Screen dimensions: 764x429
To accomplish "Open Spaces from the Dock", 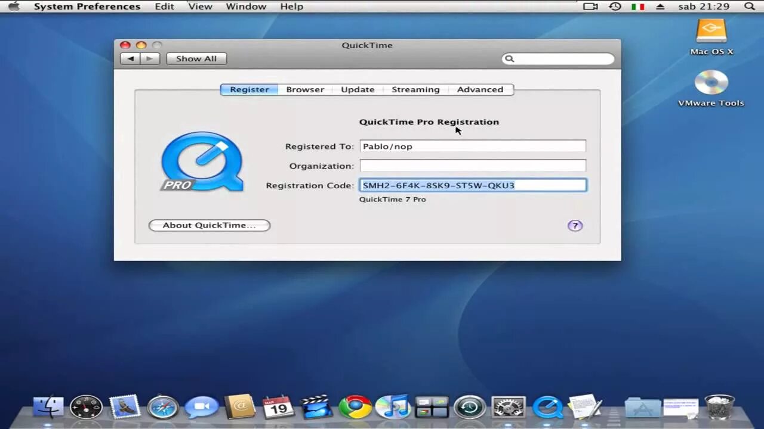I will (x=432, y=407).
